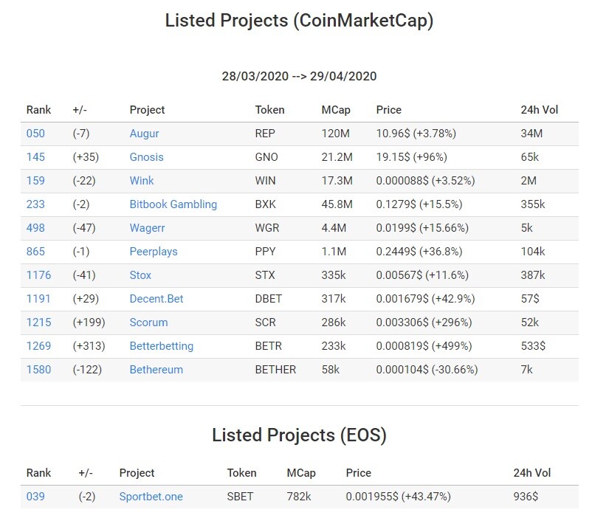Click rank link 1215
Screen dimensions: 592x521
[38, 322]
